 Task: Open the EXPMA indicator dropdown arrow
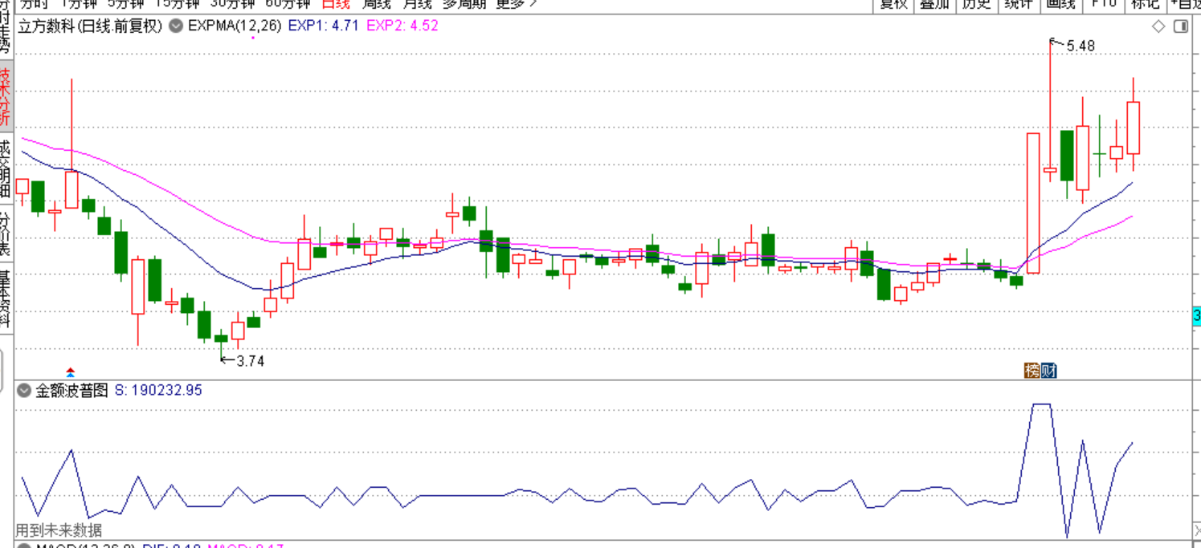click(x=175, y=26)
